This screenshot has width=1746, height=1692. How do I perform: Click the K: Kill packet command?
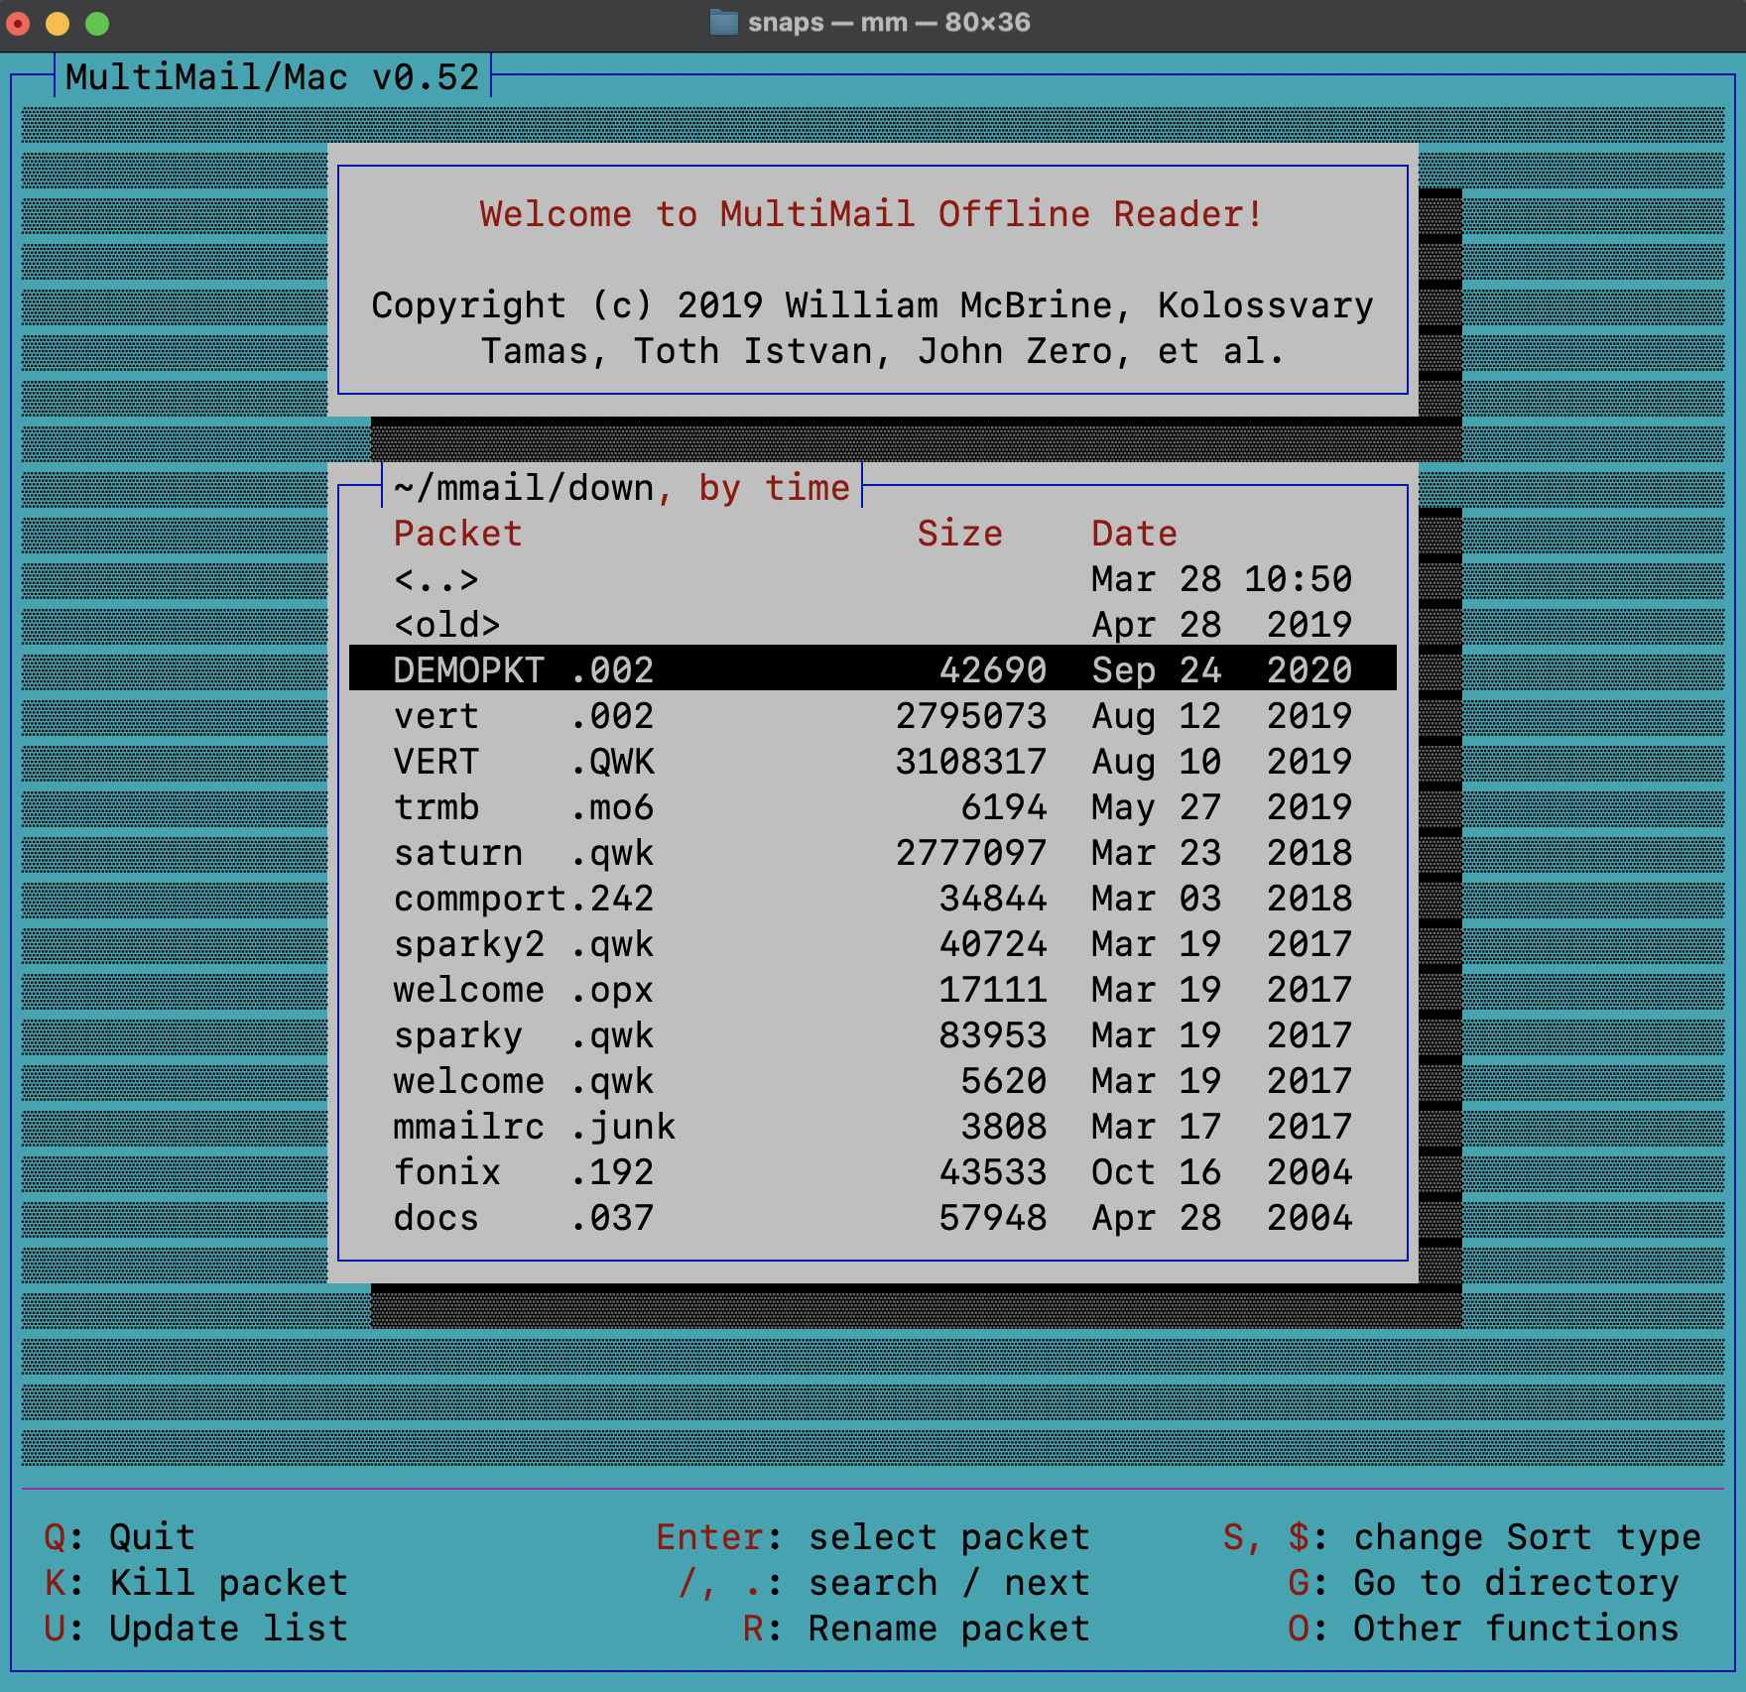click(x=196, y=1583)
